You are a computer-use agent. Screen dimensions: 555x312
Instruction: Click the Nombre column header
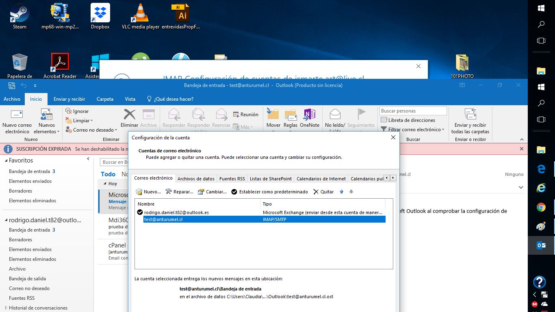[198, 204]
